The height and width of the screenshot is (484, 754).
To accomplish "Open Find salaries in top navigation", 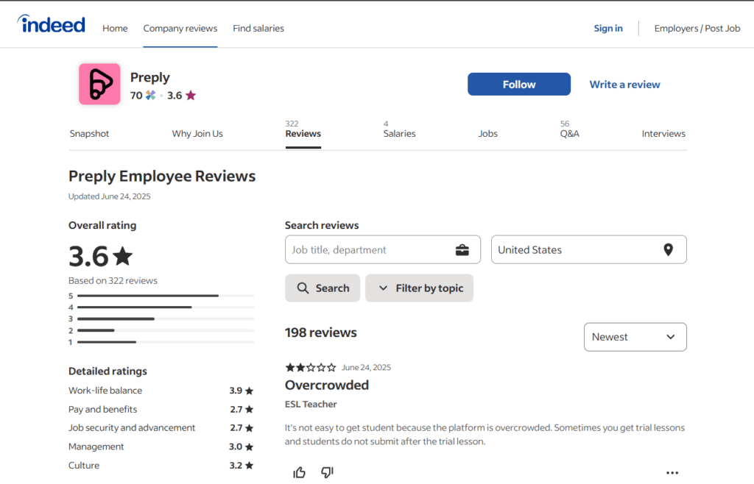I will 258,29.
